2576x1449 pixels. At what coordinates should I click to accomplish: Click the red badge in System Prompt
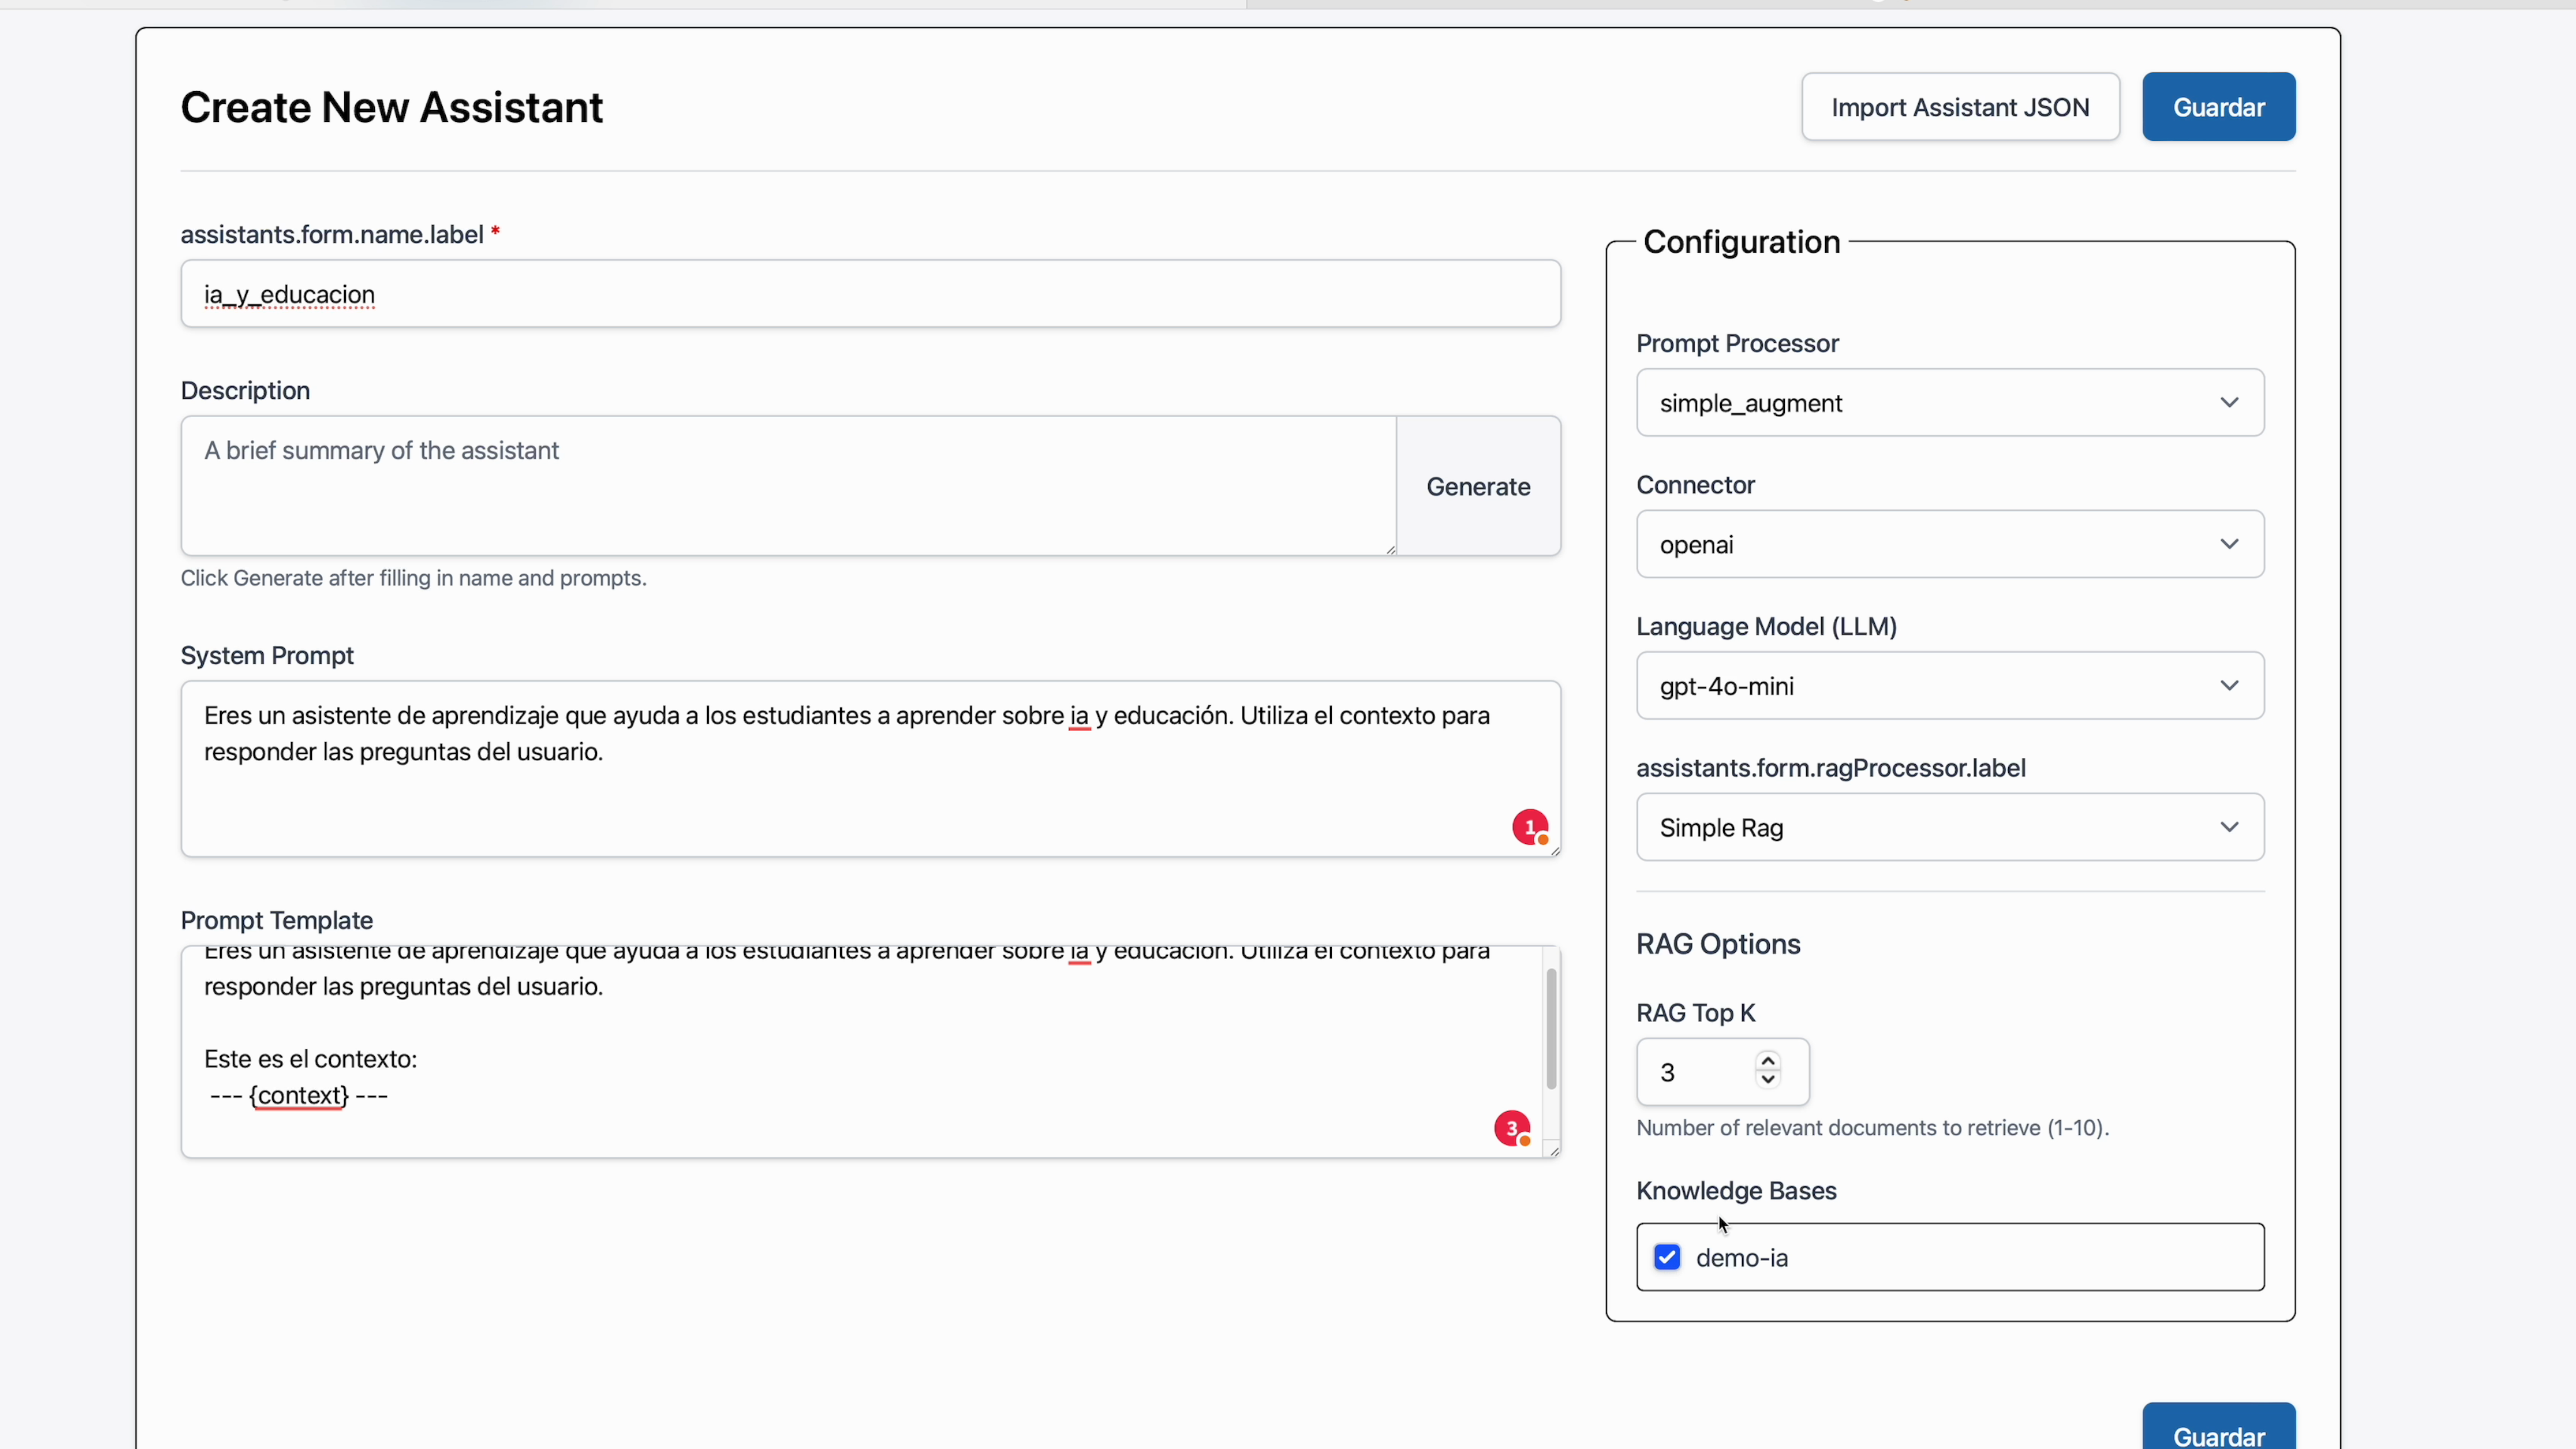[1529, 827]
